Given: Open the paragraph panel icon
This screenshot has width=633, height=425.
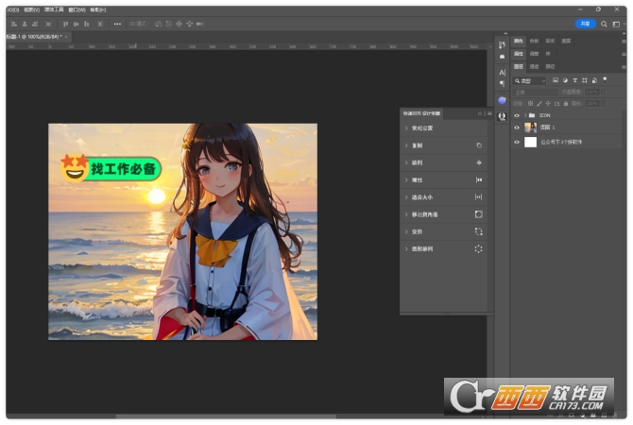Looking at the screenshot, I should [x=503, y=83].
